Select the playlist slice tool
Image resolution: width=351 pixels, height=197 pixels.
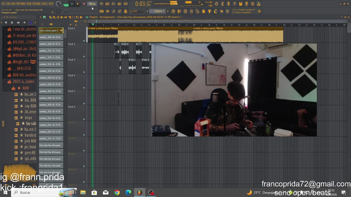(70, 17)
